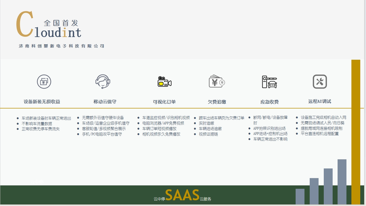Select the 设备新装无损收益 heading
The image size is (366, 206).
click(42, 102)
